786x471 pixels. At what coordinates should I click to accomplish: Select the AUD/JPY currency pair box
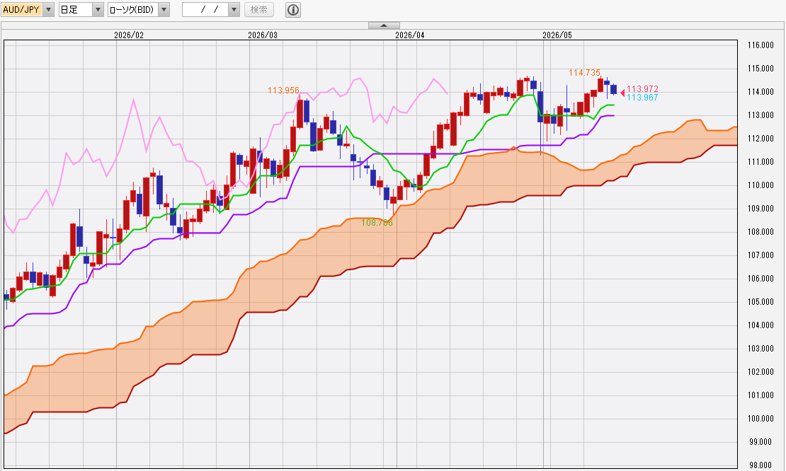[x=22, y=9]
